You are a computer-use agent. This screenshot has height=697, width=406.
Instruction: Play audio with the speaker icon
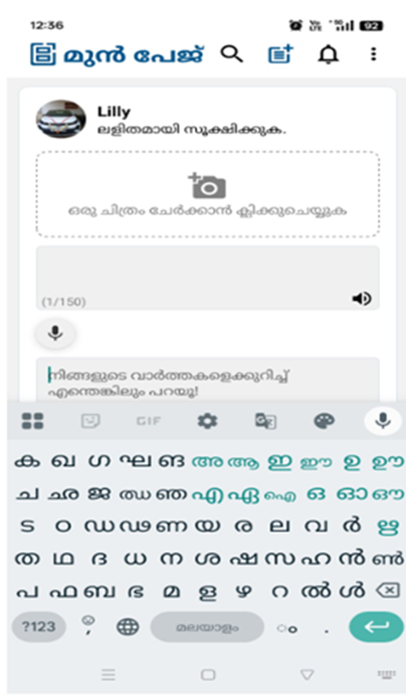coord(361,298)
